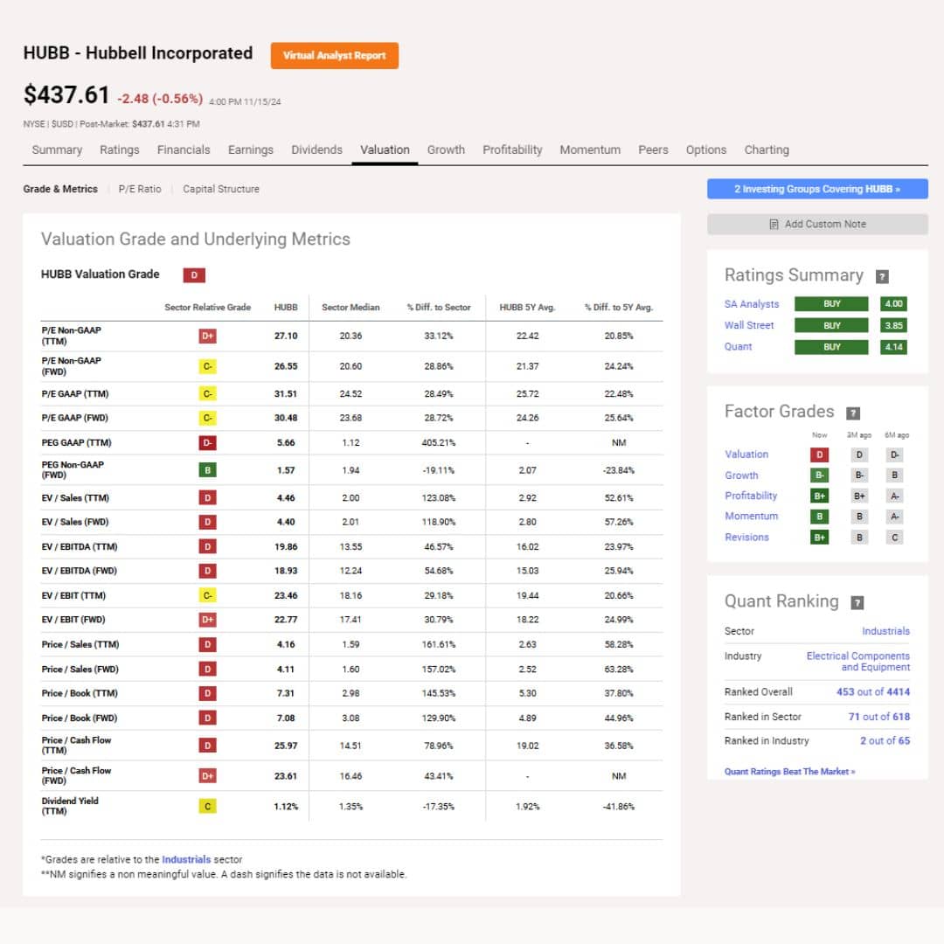
Task: Click the SA Analysts BUY rating bar
Action: pyautogui.click(x=831, y=304)
